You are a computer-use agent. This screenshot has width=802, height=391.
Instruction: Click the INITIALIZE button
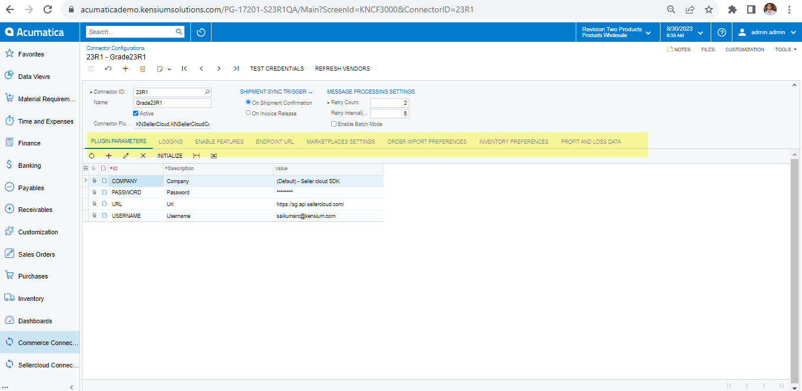170,156
